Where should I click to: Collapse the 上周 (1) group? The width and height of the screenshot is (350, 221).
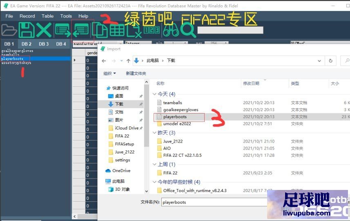click(x=154, y=164)
